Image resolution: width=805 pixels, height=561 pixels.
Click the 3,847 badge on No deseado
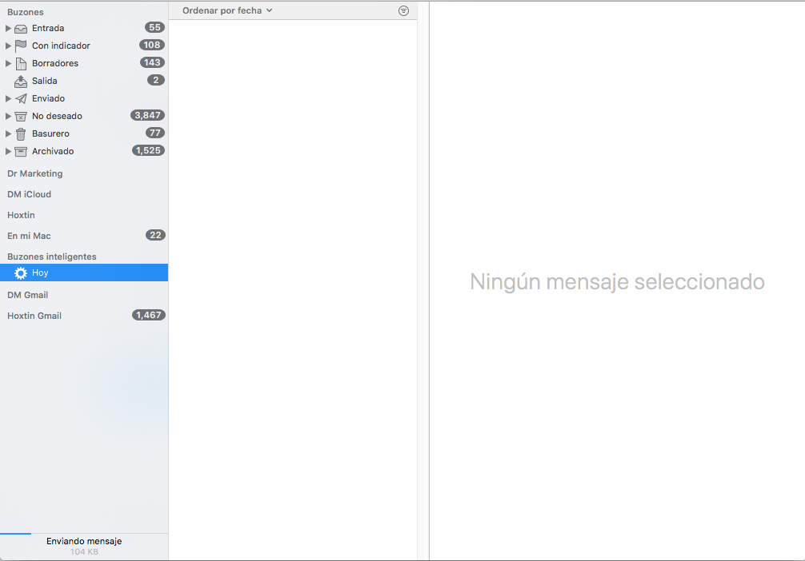(148, 115)
